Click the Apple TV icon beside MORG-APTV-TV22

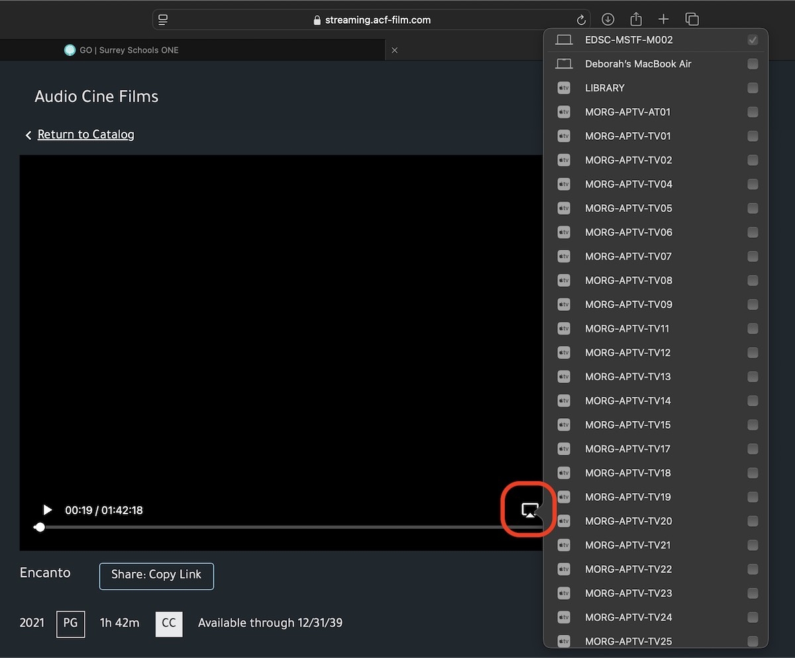pyautogui.click(x=564, y=569)
